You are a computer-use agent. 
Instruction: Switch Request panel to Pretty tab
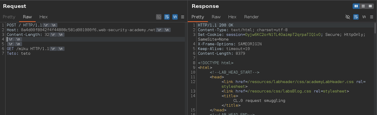pyautogui.click(x=9, y=17)
